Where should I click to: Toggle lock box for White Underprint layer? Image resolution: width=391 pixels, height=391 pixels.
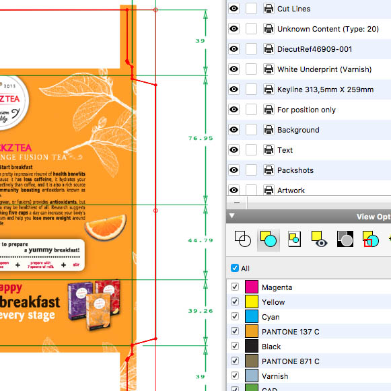coord(251,69)
